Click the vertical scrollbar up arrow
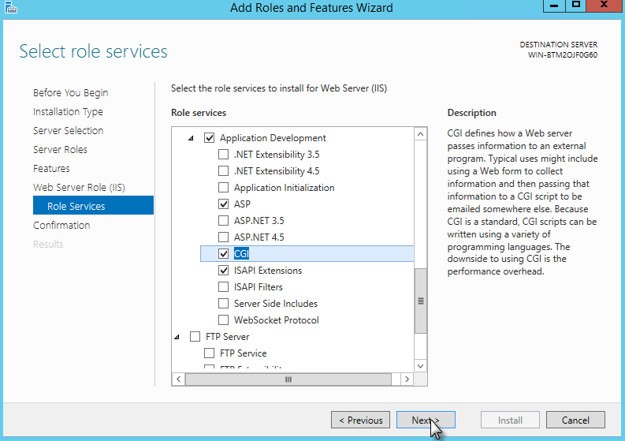 pyautogui.click(x=421, y=134)
